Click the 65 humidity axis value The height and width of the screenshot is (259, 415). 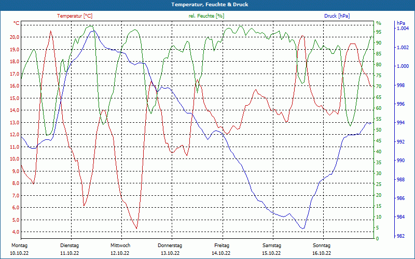(379, 97)
